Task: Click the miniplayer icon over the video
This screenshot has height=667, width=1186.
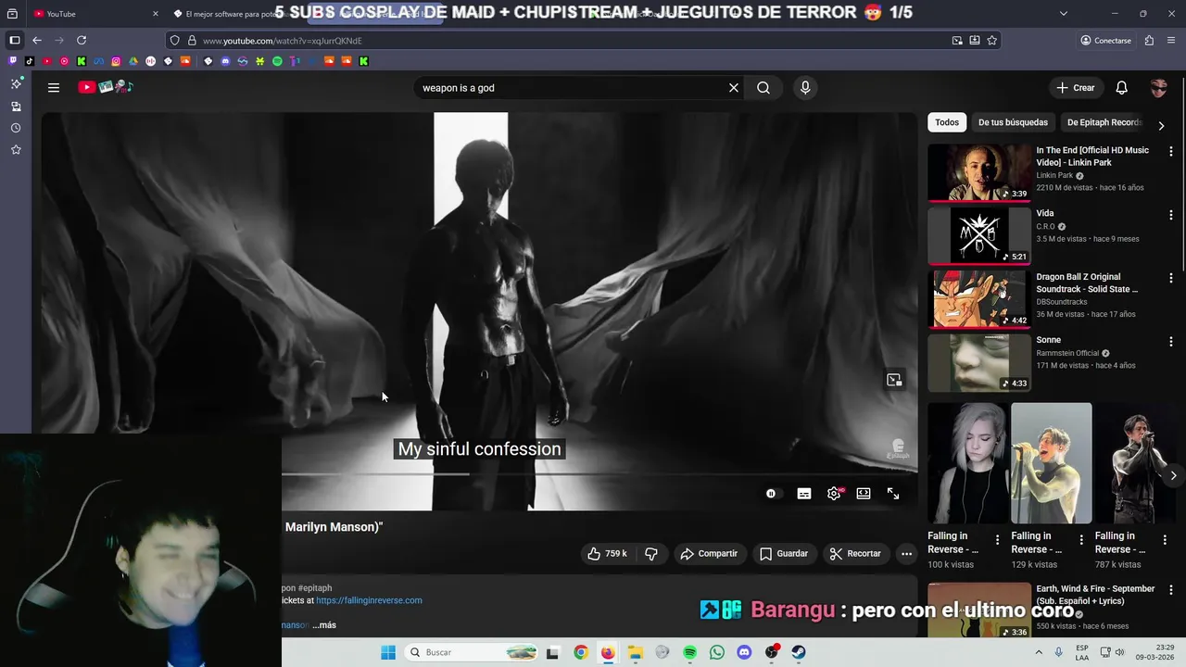Action: [x=894, y=380]
